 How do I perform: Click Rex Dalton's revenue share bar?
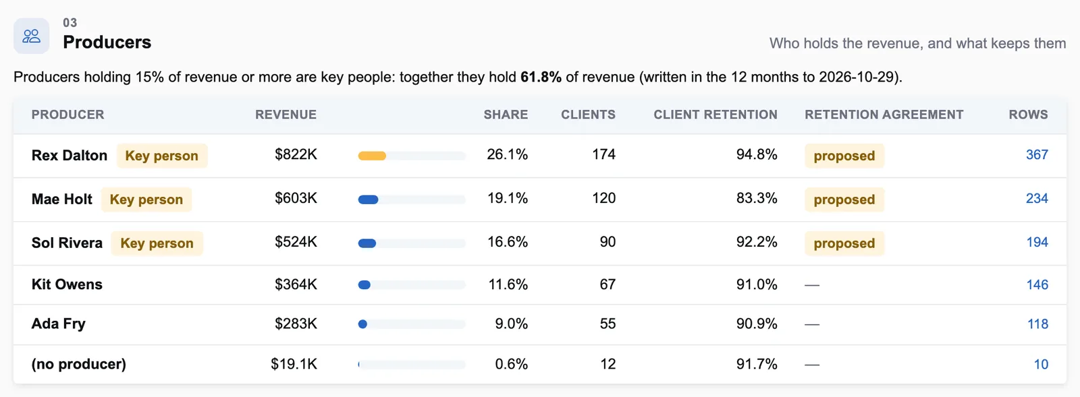point(412,156)
